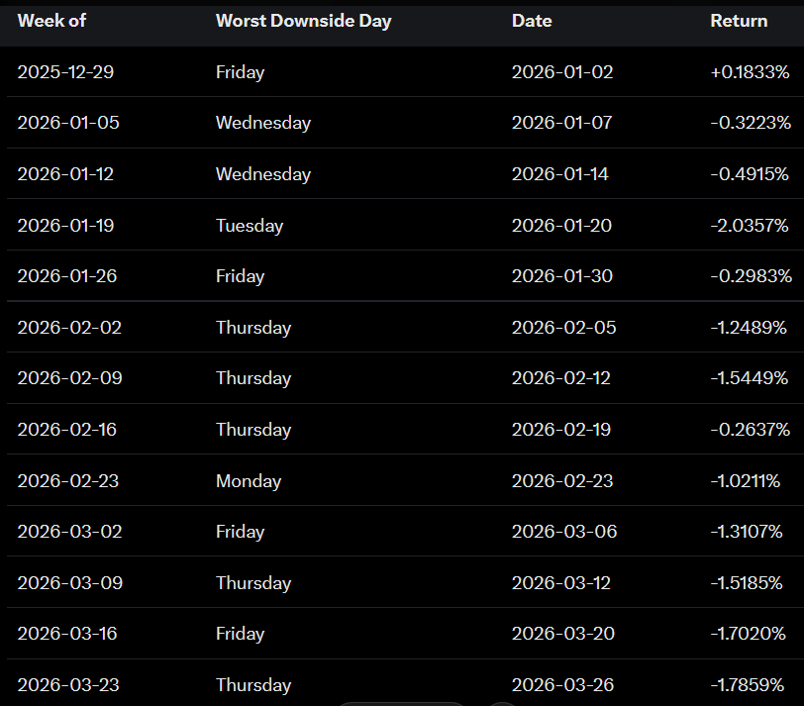Screen dimensions: 804x706
Task: Click Friday in the 2026-03-02 row
Action: [x=241, y=531]
